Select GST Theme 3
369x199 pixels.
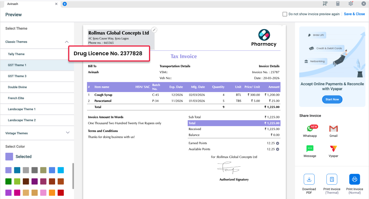(37, 76)
